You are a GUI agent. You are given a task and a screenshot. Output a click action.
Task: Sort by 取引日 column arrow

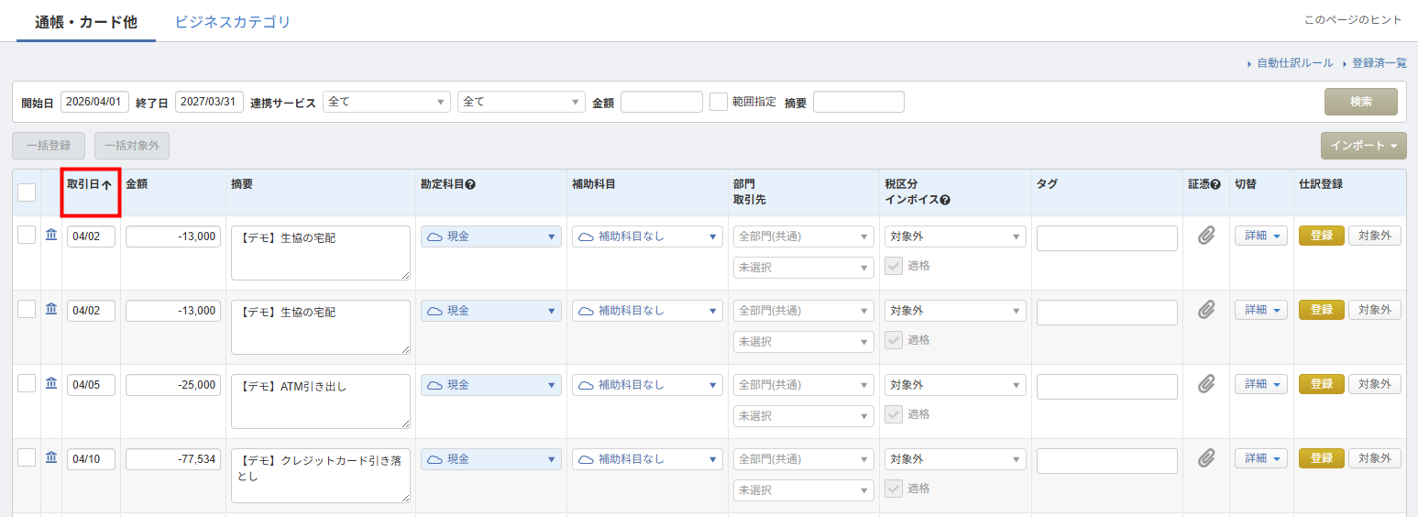(106, 184)
